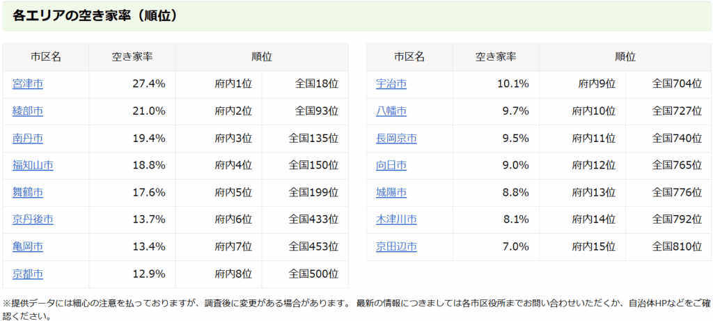
Task: Open the 京丹後市 link
Action: [x=33, y=219]
